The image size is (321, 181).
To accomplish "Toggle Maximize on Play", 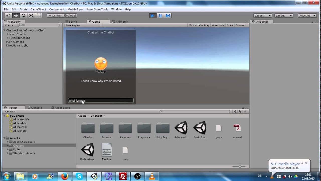I will (199, 25).
